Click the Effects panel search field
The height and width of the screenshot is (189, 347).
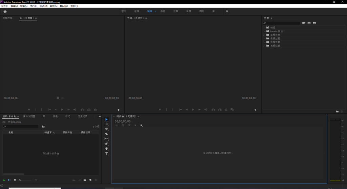click(281, 23)
